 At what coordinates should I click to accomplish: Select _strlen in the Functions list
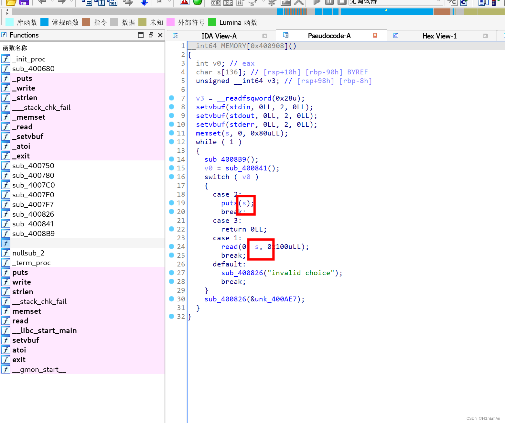[82, 98]
